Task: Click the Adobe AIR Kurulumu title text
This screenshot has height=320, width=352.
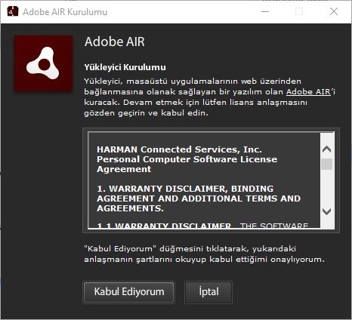Action: pos(65,12)
